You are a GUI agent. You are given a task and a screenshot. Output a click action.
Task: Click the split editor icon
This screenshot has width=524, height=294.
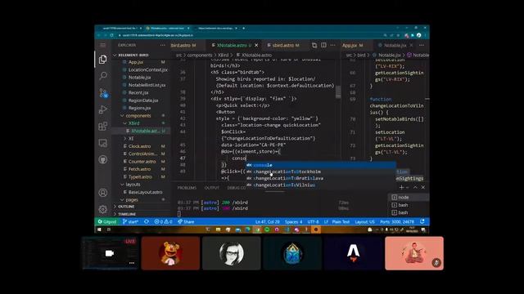pos(323,45)
